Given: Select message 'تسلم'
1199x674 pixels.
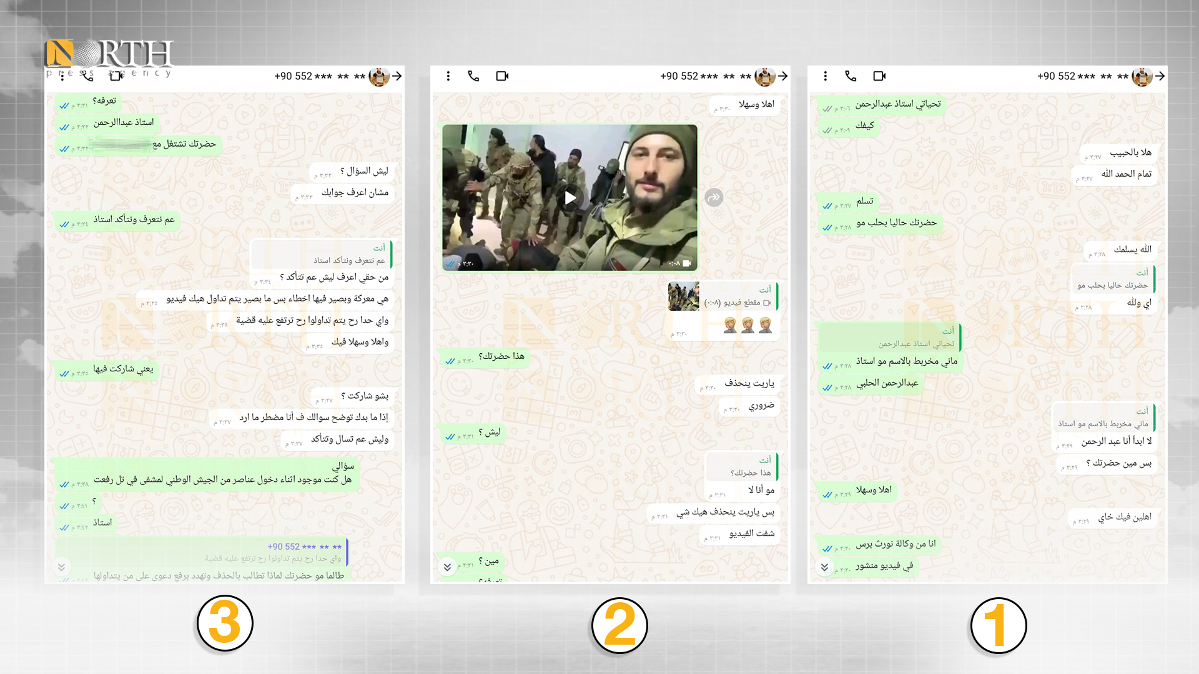Looking at the screenshot, I should pos(848,202).
